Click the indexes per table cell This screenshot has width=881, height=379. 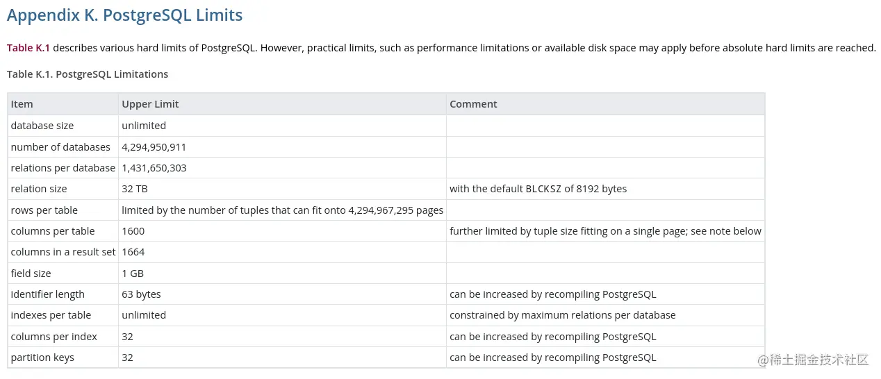click(51, 315)
